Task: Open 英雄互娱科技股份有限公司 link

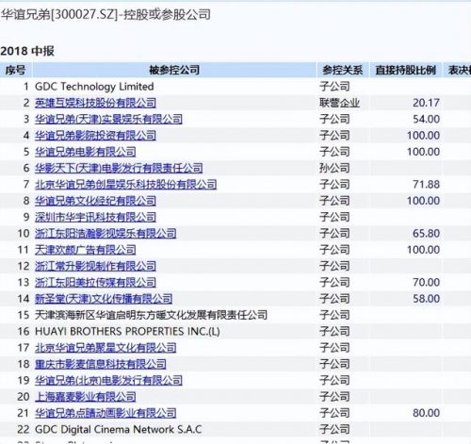Action: [95, 103]
